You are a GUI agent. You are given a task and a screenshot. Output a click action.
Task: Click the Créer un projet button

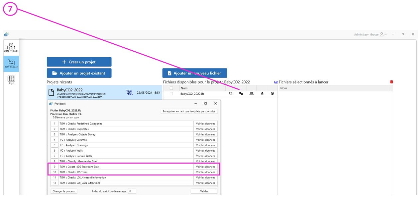(79, 62)
